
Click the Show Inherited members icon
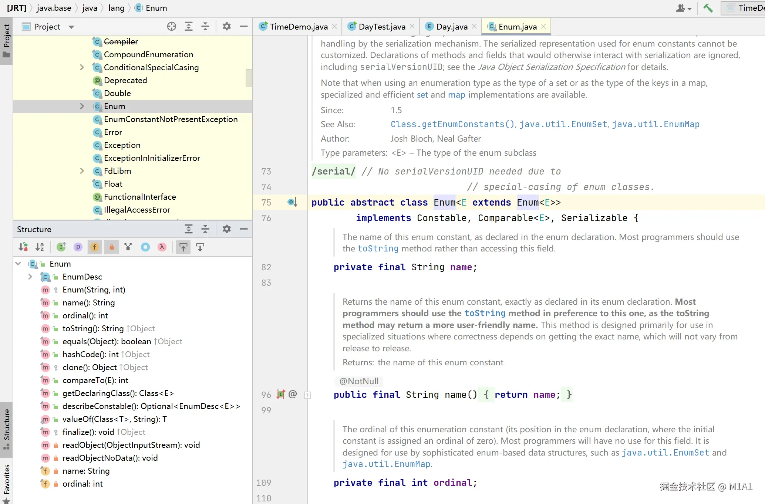(x=128, y=247)
